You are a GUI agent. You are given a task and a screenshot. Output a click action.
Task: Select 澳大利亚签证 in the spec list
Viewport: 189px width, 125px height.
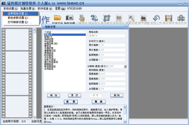(x=65, y=62)
